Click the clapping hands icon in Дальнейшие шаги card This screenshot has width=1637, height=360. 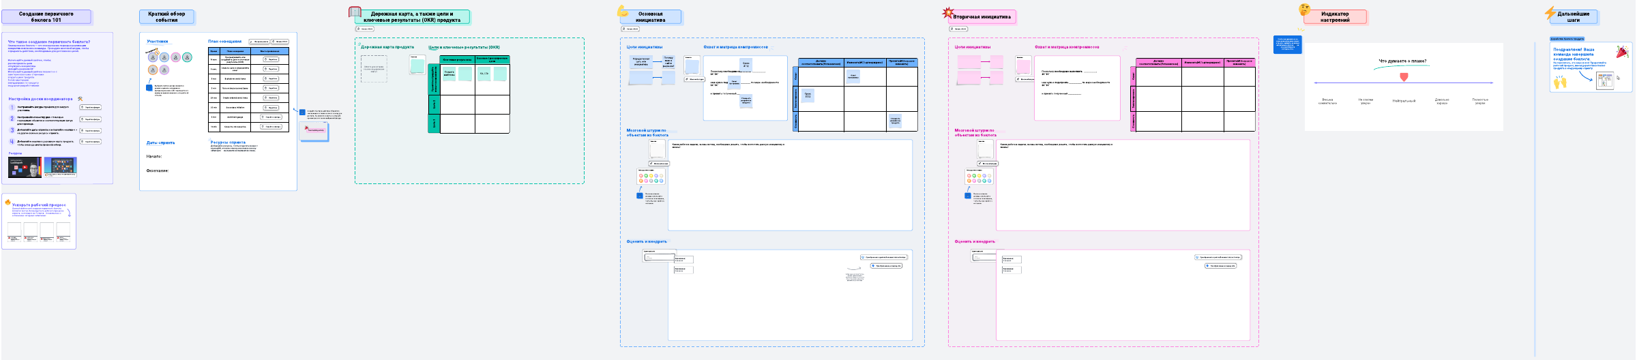click(x=1560, y=82)
